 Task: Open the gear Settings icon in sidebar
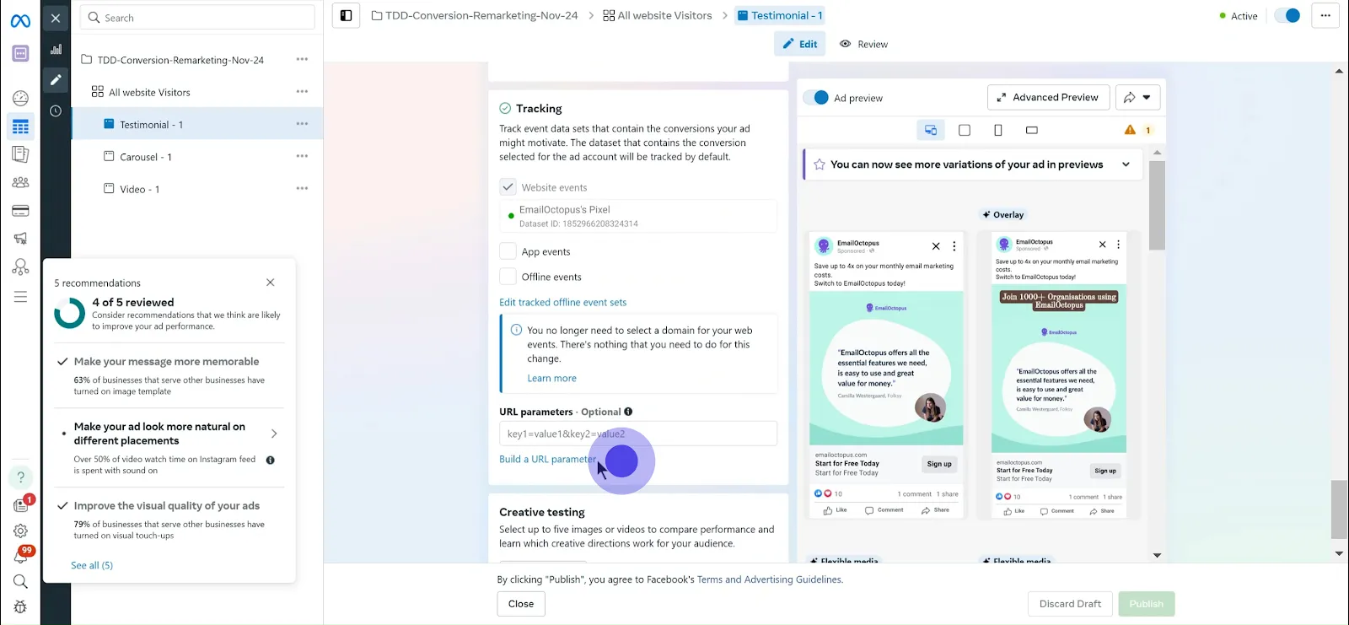pyautogui.click(x=20, y=531)
